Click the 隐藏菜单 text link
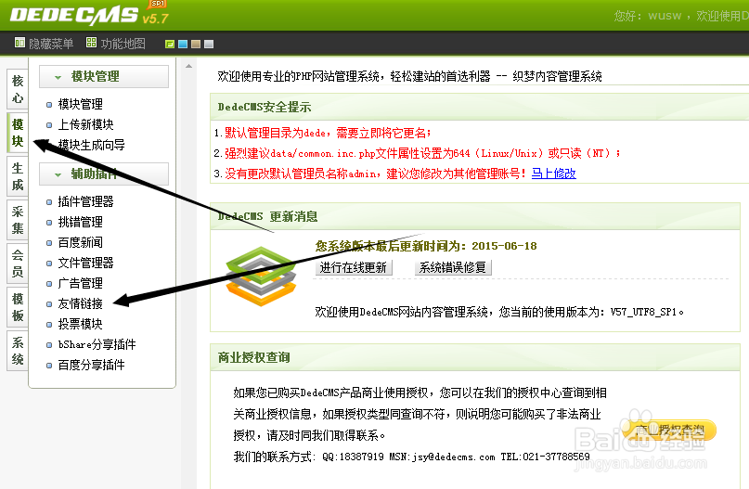 click(x=51, y=44)
